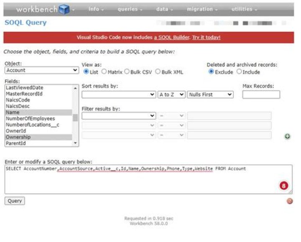This screenshot has height=242, width=301.
Task: Open the A to Z sort order dropdown
Action: (171, 94)
